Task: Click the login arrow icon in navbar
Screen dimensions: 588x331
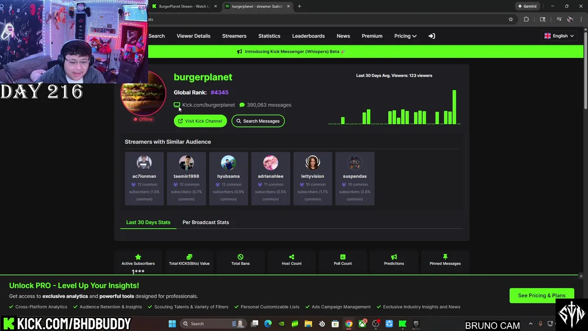Action: click(432, 36)
